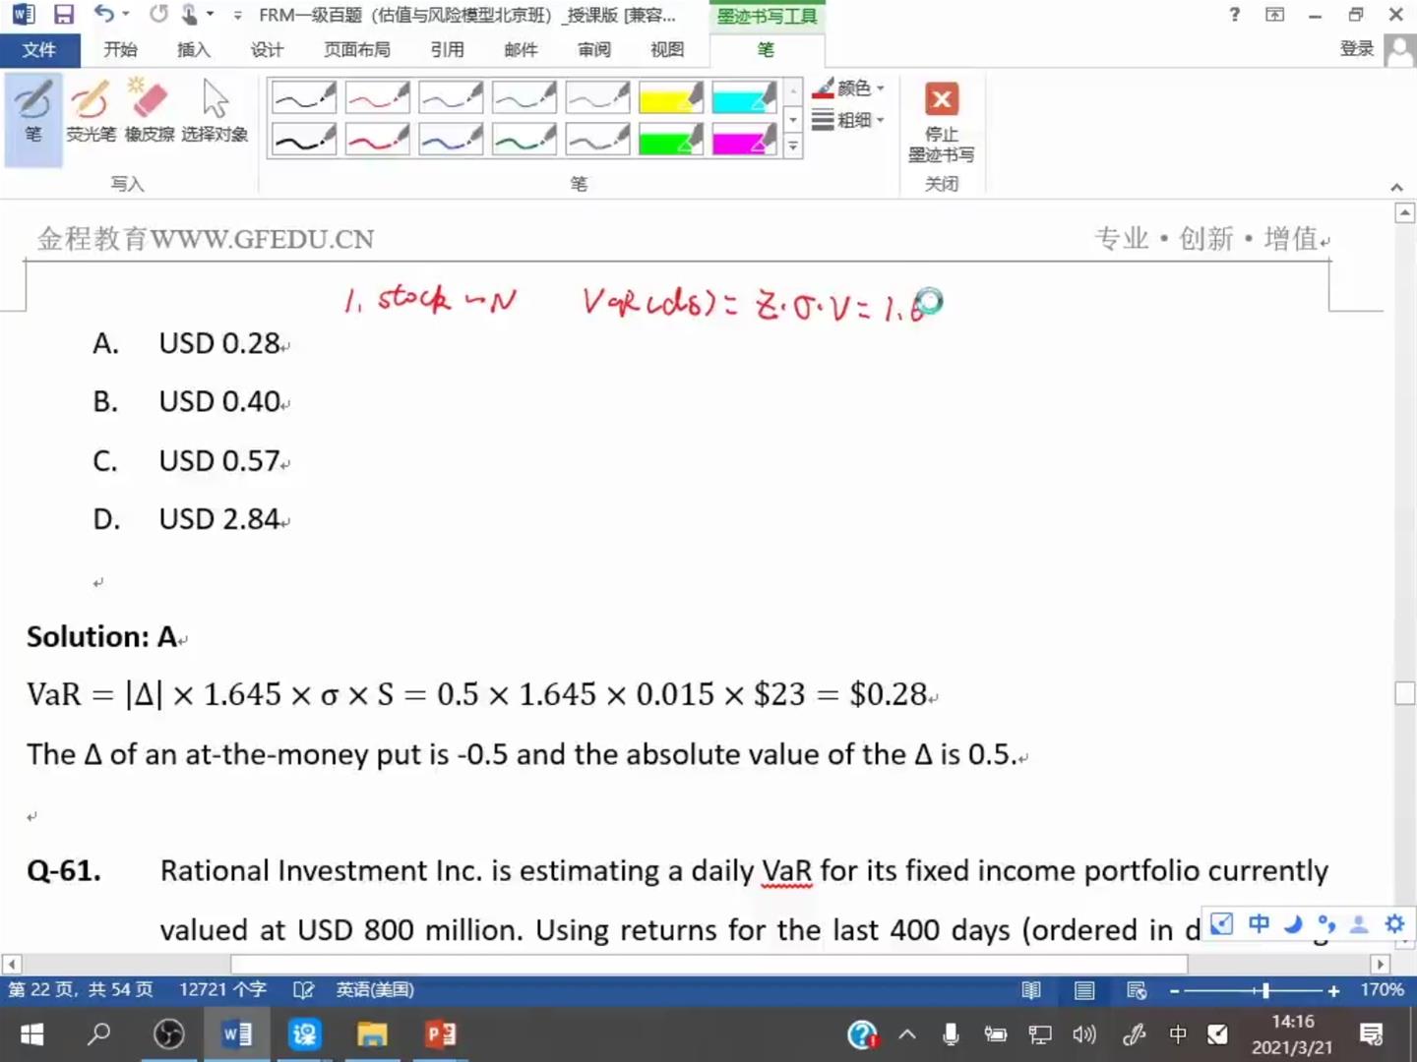Open the Windows Start menu

32,1034
